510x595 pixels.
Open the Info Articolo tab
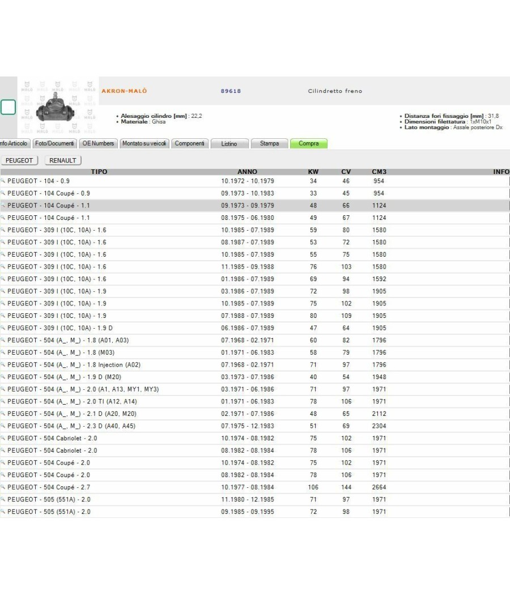click(14, 143)
